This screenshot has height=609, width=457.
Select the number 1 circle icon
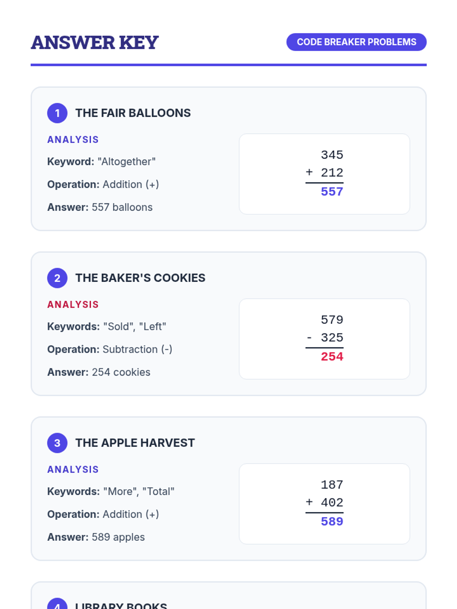tap(57, 113)
